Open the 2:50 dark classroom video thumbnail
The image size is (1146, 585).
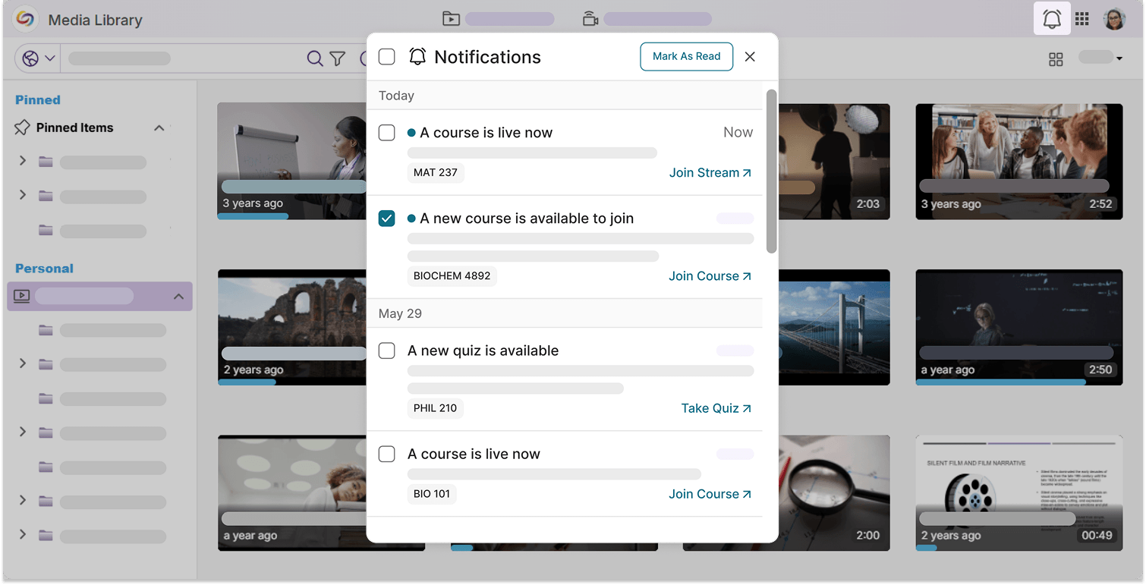click(x=1018, y=327)
